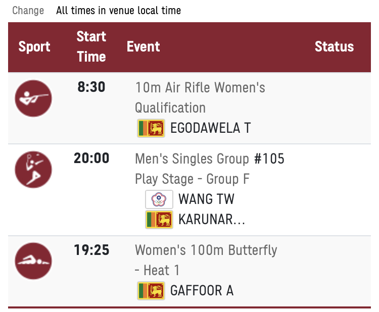
Task: Click the Start Time column header
Action: (x=91, y=46)
